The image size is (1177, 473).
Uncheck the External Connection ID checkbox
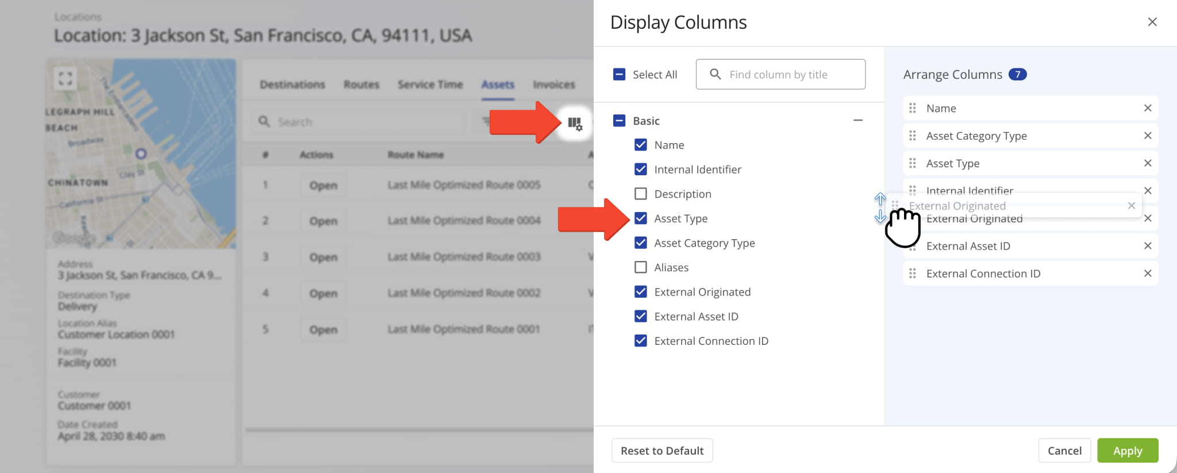click(641, 341)
